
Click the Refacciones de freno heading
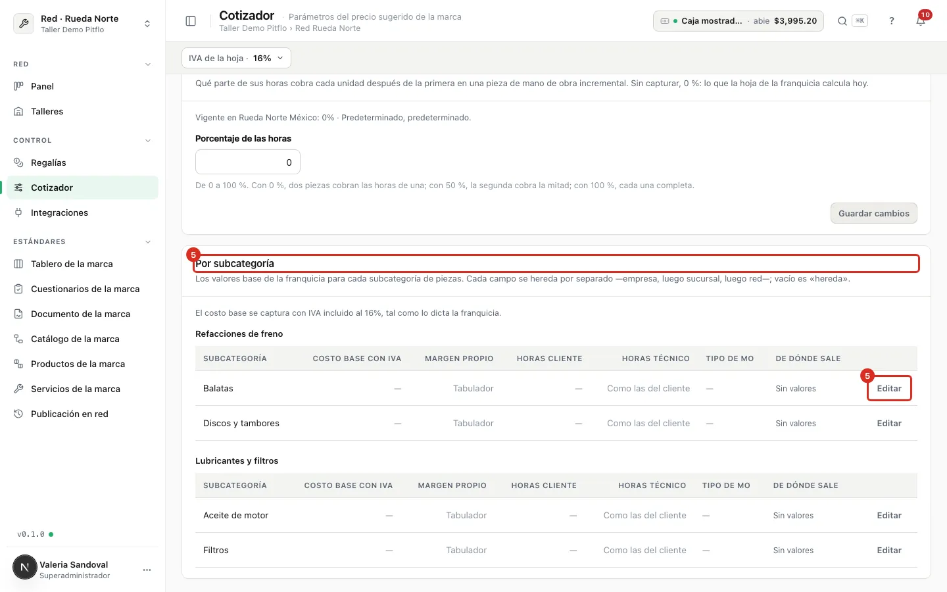tap(239, 333)
